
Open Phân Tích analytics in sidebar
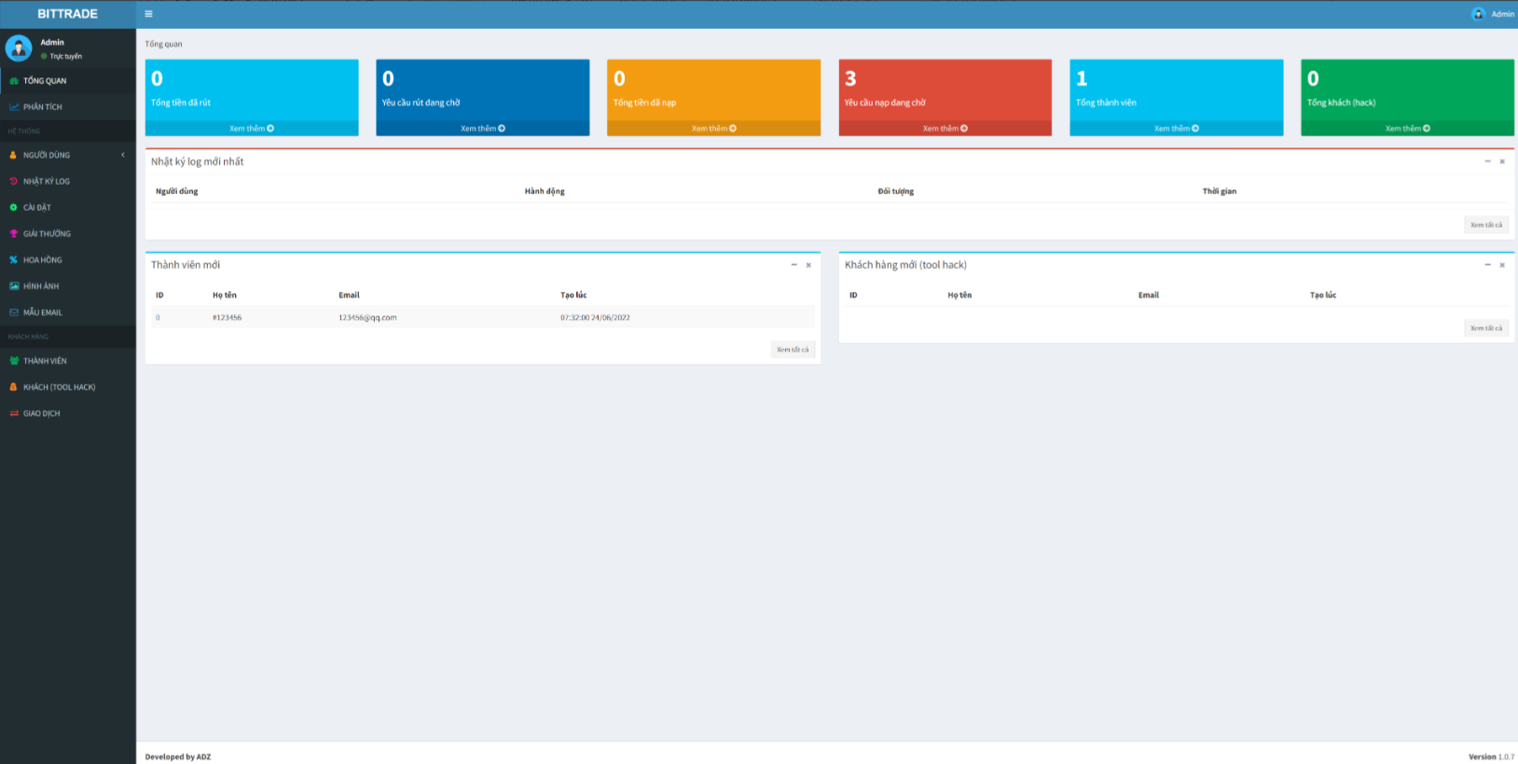tap(43, 107)
